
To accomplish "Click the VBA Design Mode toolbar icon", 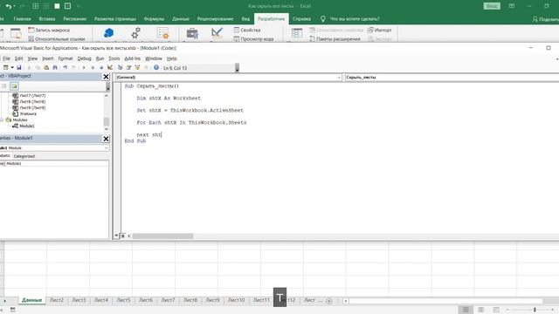I will coord(110,68).
